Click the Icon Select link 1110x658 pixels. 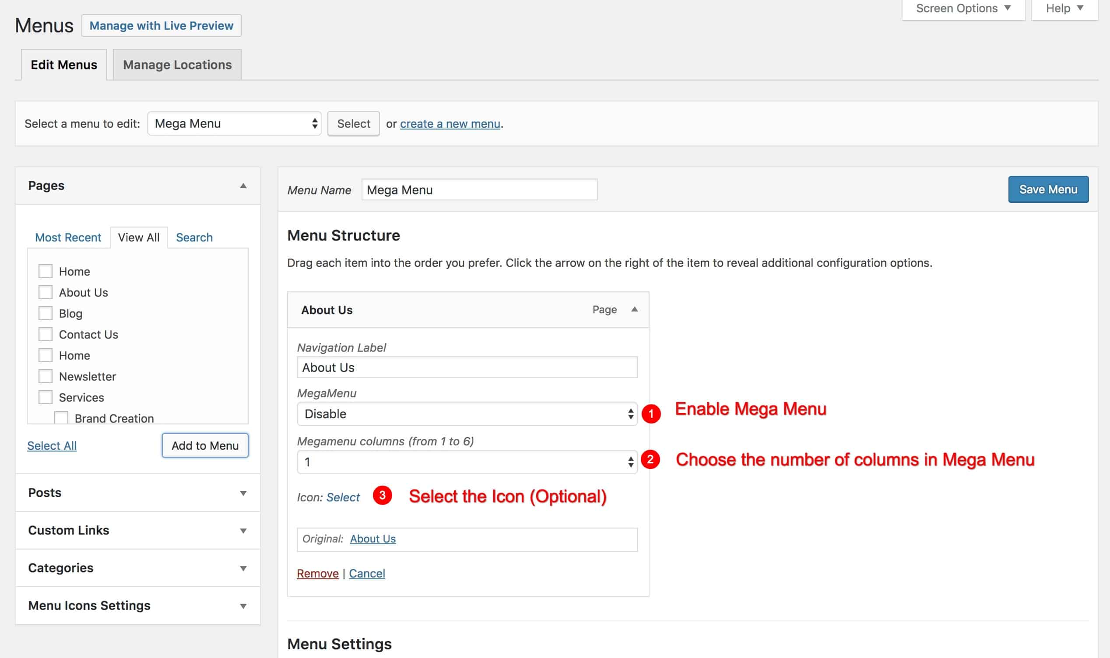point(343,497)
